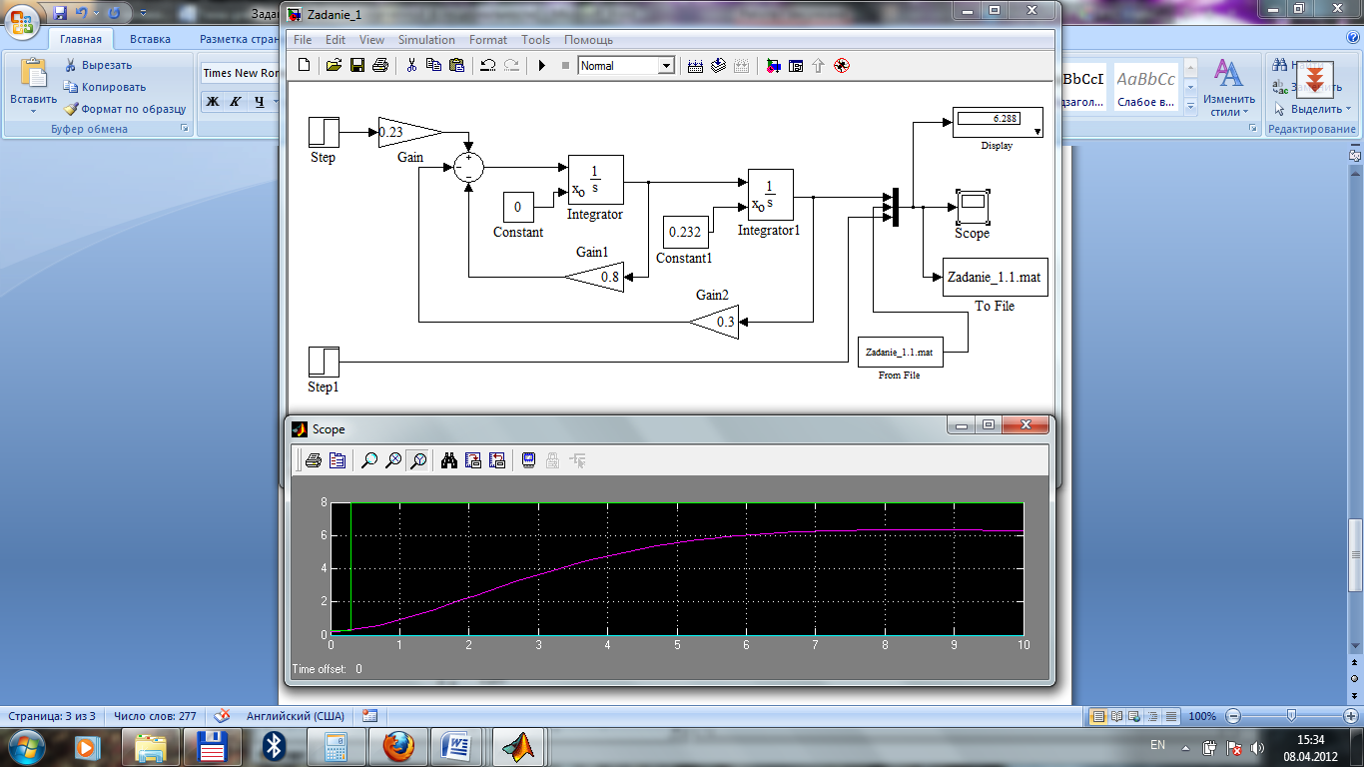Click the Office button in Word

23,23
